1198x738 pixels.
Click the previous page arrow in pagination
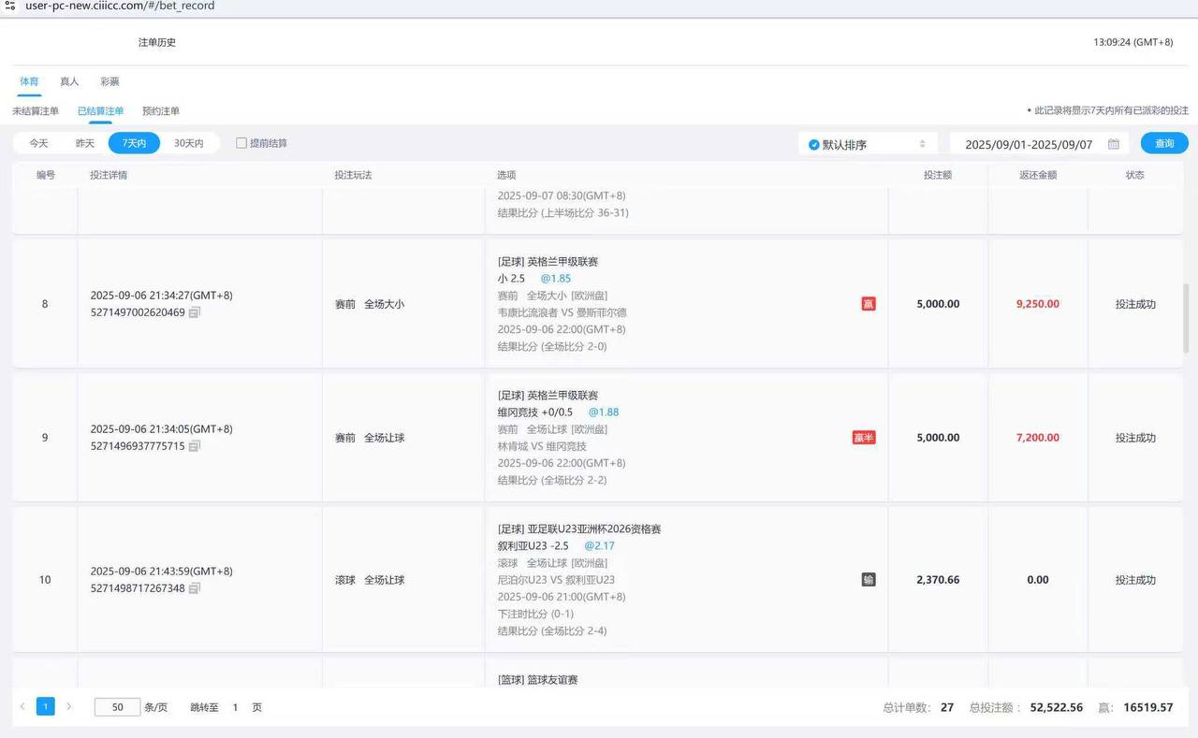(x=23, y=706)
